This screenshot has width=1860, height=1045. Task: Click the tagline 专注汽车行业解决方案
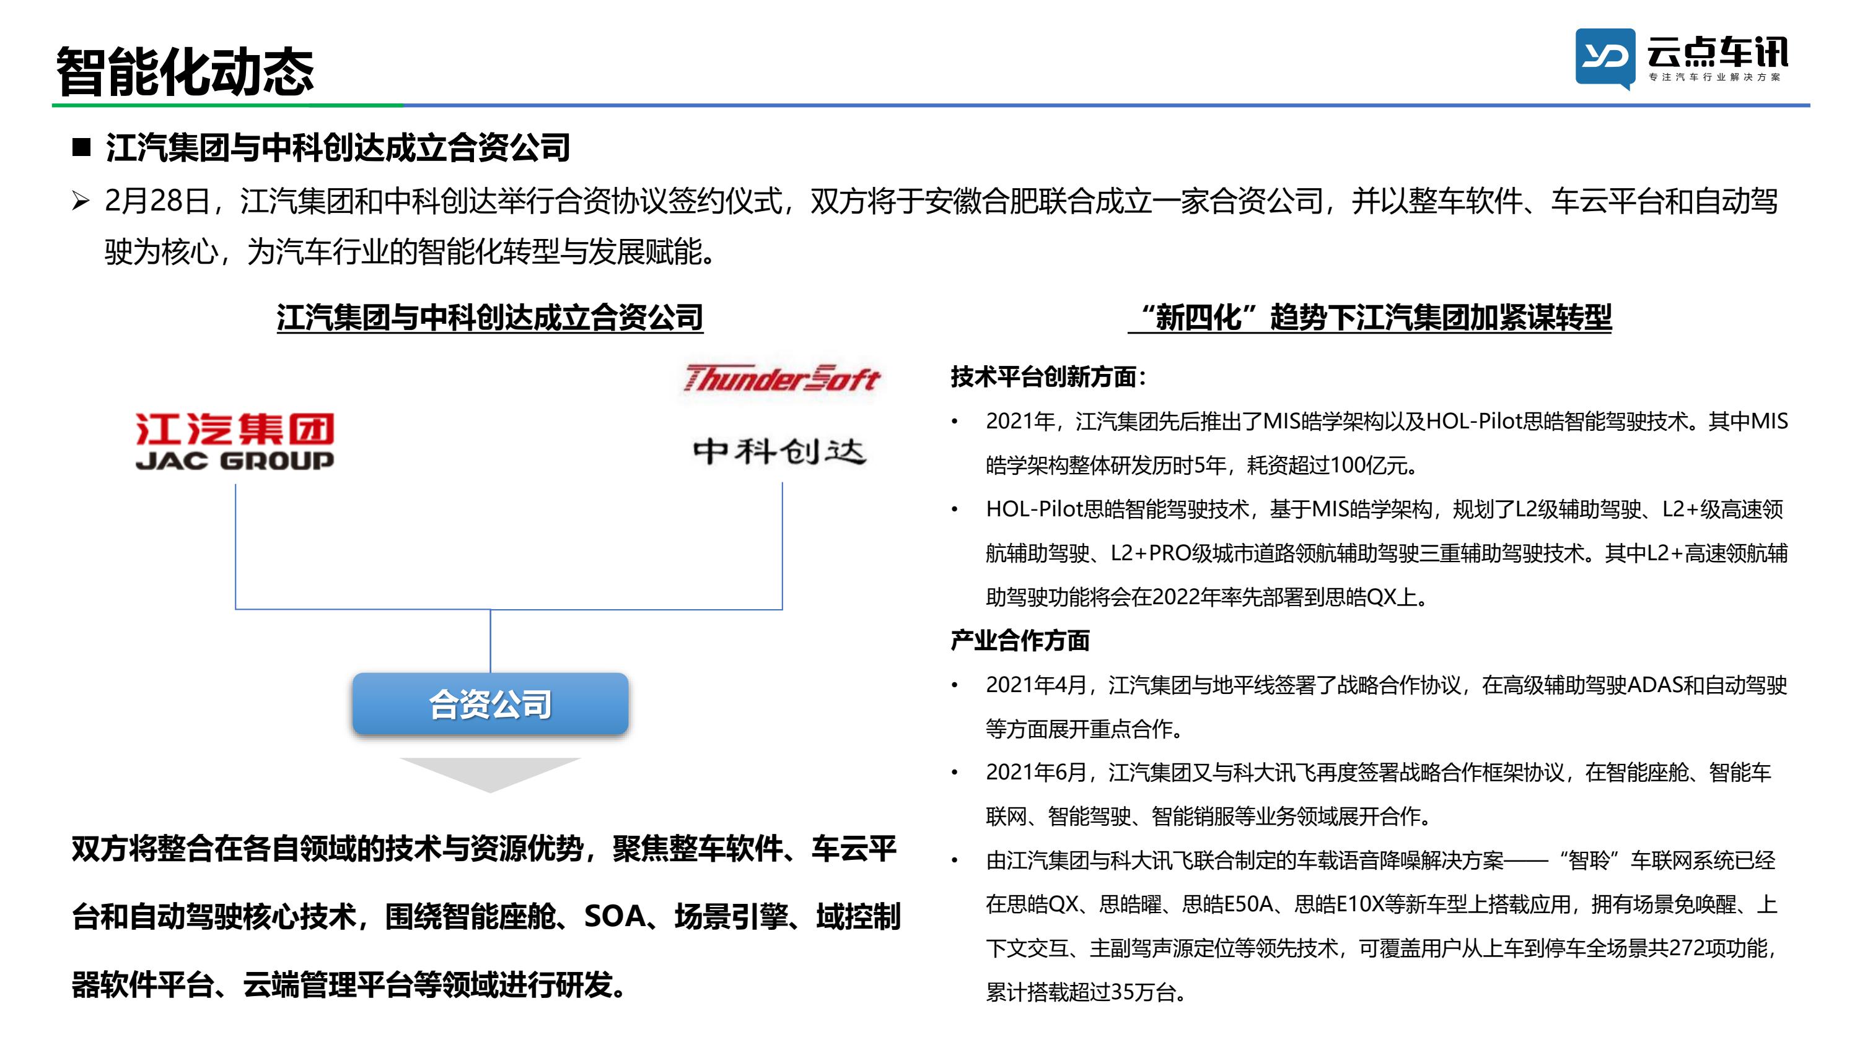1715,77
